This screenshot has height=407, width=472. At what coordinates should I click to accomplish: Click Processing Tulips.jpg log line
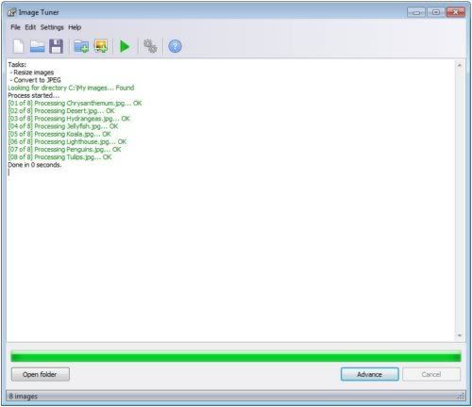pos(59,157)
